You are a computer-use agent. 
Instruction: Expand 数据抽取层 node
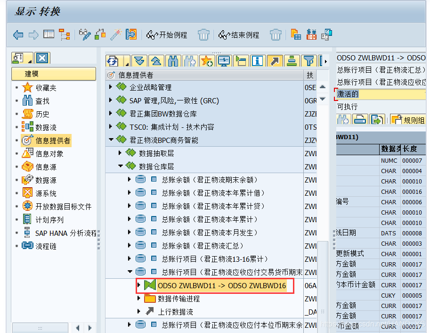point(120,153)
